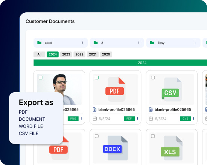The height and width of the screenshot is (165, 207).
Task: Open the Tesy folder icon
Action: (x=152, y=43)
